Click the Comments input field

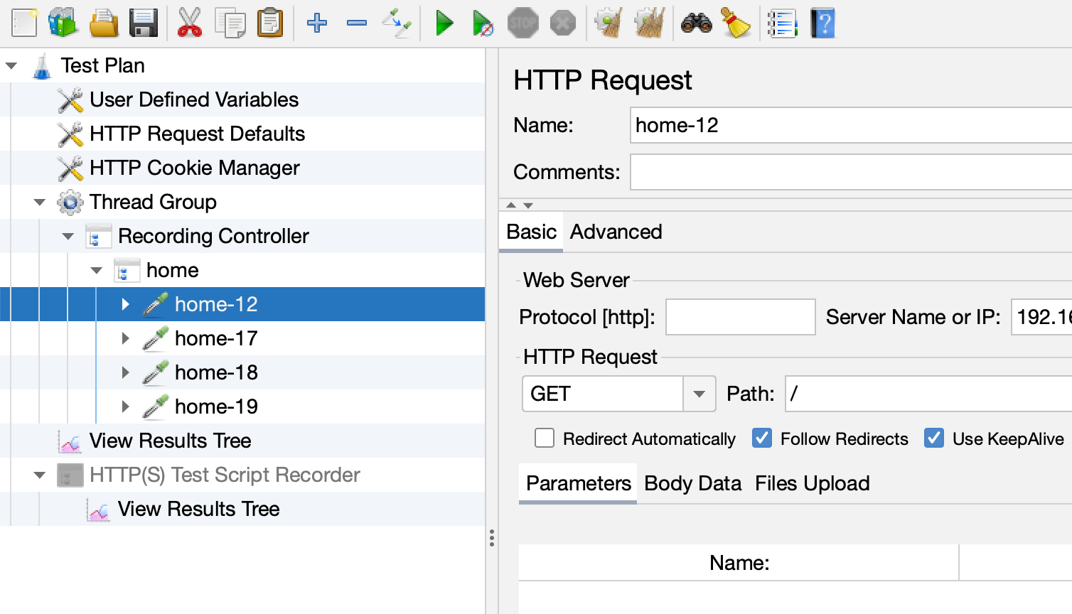coord(851,172)
